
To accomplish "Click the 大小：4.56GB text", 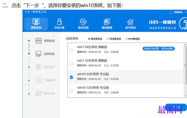I will (111, 52).
